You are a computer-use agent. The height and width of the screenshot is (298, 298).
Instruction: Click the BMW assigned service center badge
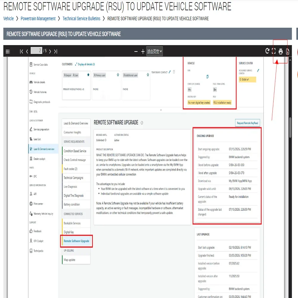pyautogui.click(x=247, y=80)
